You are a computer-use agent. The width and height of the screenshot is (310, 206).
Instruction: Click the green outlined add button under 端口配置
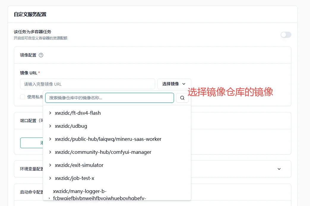pos(32,143)
